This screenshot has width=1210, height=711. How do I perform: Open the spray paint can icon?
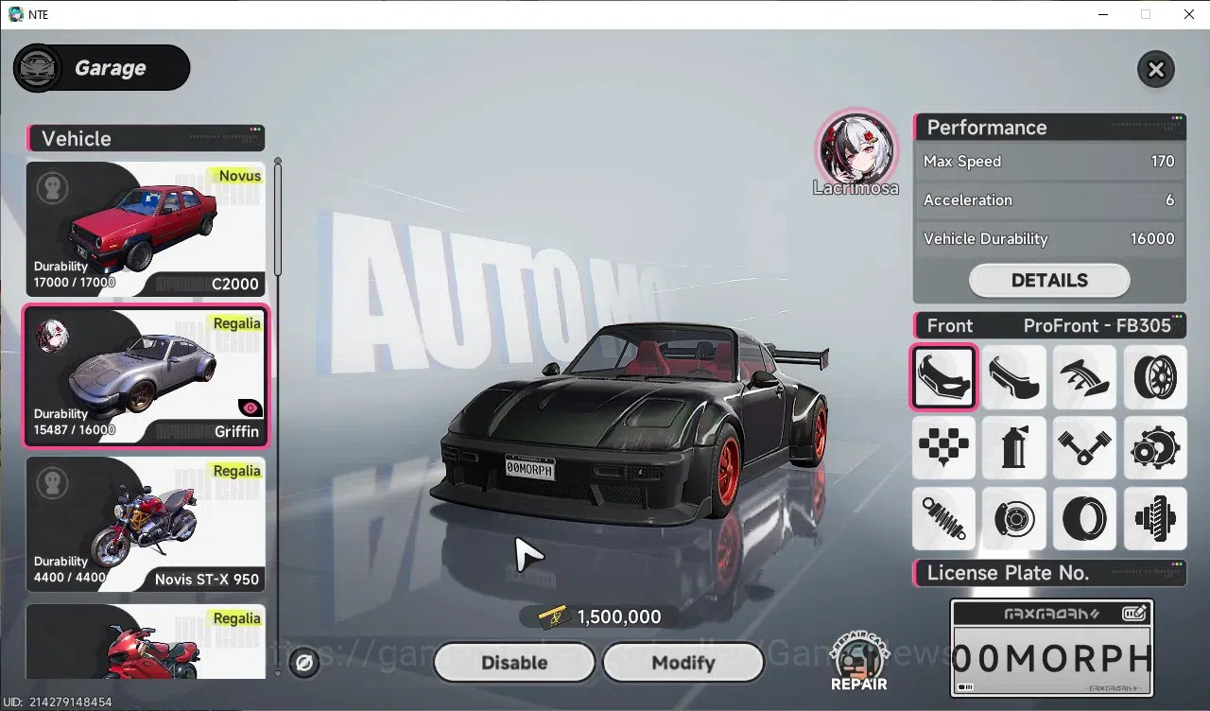click(1014, 447)
